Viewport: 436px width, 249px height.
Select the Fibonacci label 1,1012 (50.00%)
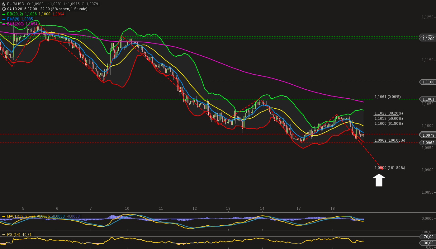pyautogui.click(x=389, y=119)
